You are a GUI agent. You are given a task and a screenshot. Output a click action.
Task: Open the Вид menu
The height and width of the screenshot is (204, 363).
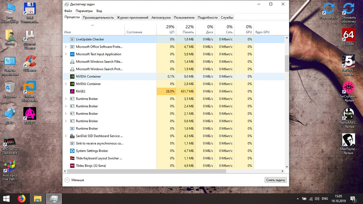click(x=99, y=11)
